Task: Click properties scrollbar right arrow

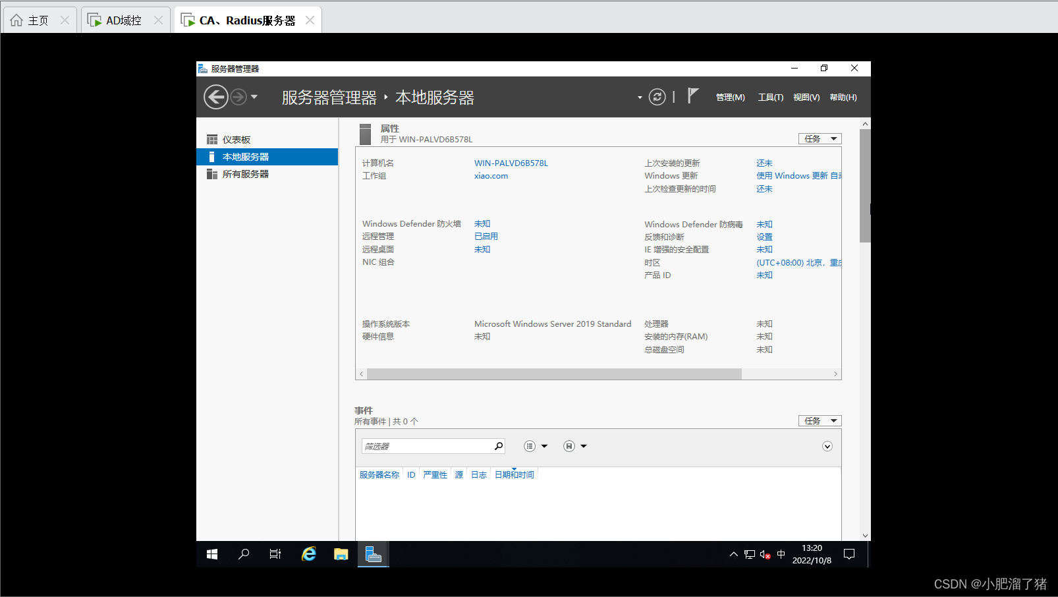Action: (x=835, y=374)
